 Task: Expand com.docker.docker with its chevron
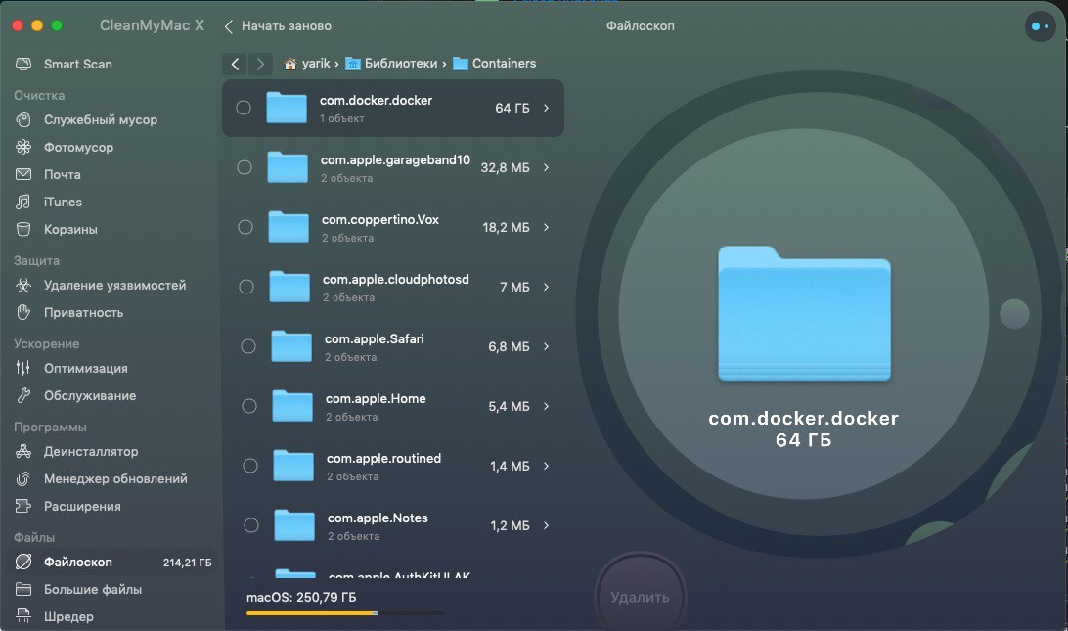547,108
